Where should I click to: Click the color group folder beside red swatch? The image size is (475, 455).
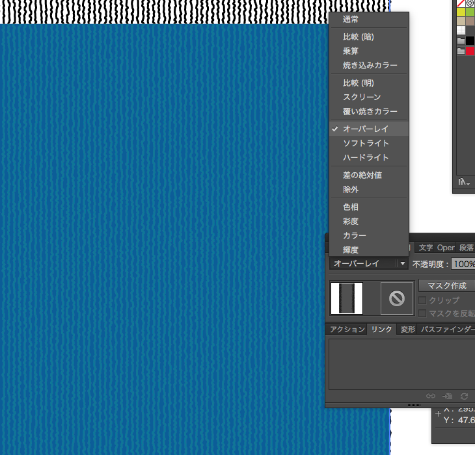(461, 51)
